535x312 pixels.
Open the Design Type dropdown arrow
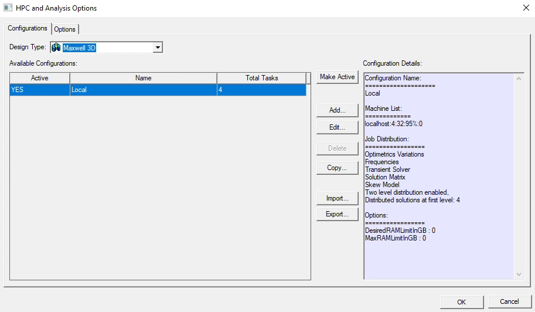click(158, 48)
